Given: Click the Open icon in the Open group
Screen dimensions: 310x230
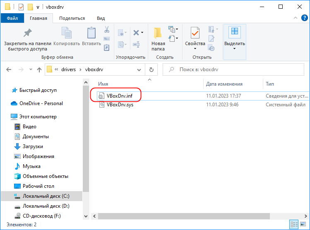Looking at the screenshot, I should click(x=211, y=29).
